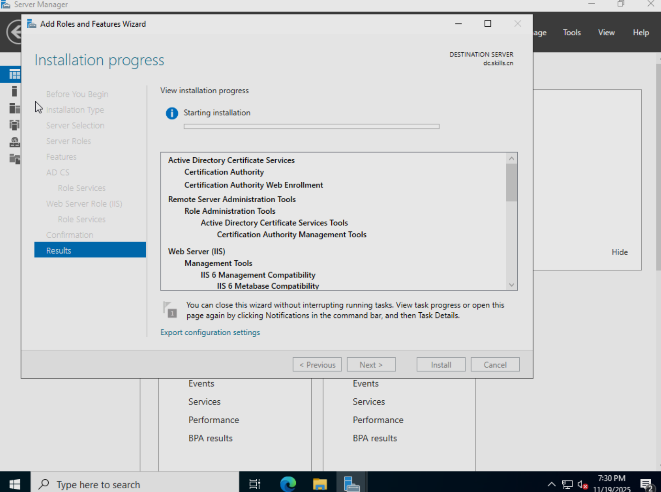661x492 pixels.
Task: Open Events in the left Server Manager tile
Action: (201, 384)
